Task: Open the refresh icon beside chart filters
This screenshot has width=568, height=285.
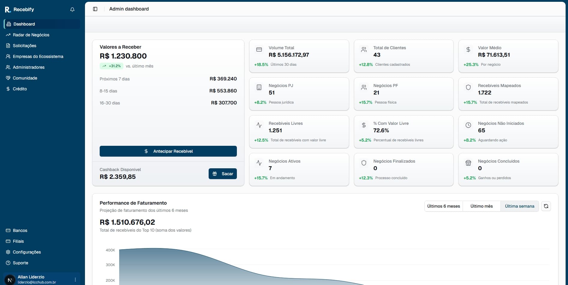Action: click(x=546, y=206)
